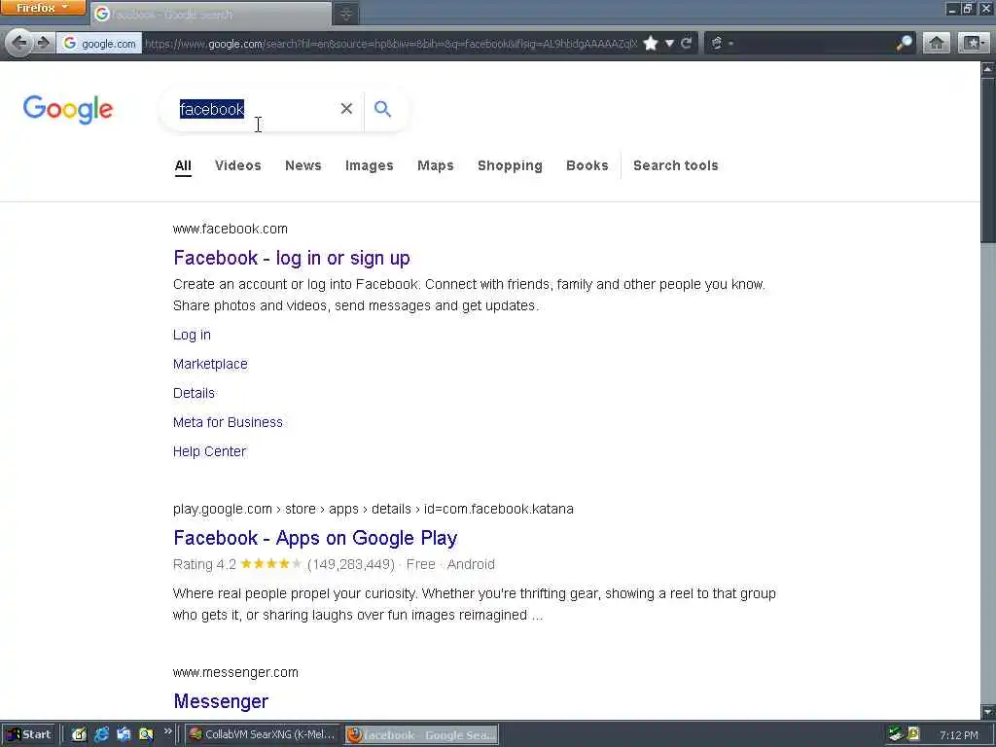
Task: Click the www.messenger.com URL text
Action: click(235, 672)
